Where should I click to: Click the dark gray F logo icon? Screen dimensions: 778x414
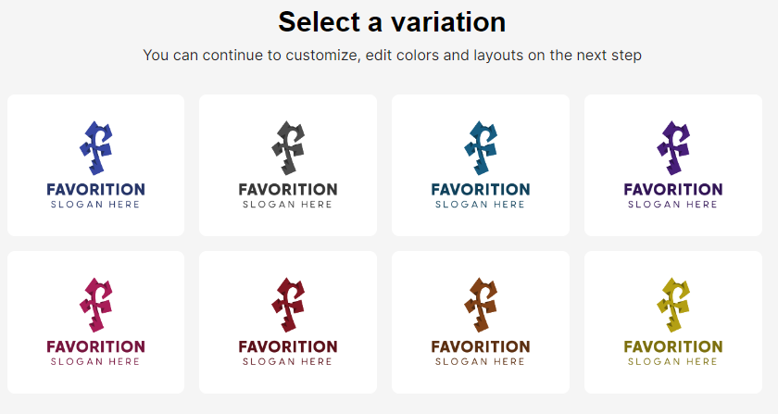(x=288, y=147)
